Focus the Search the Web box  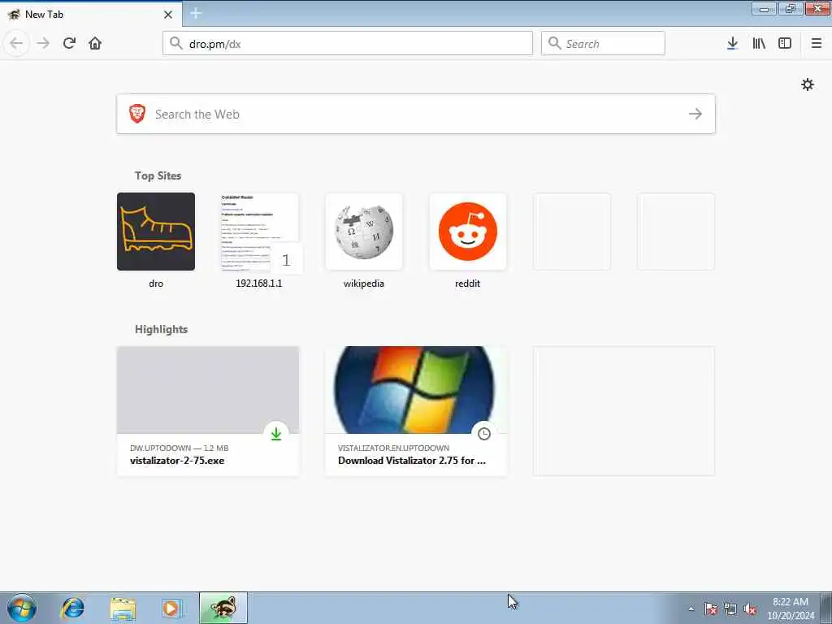pos(416,114)
